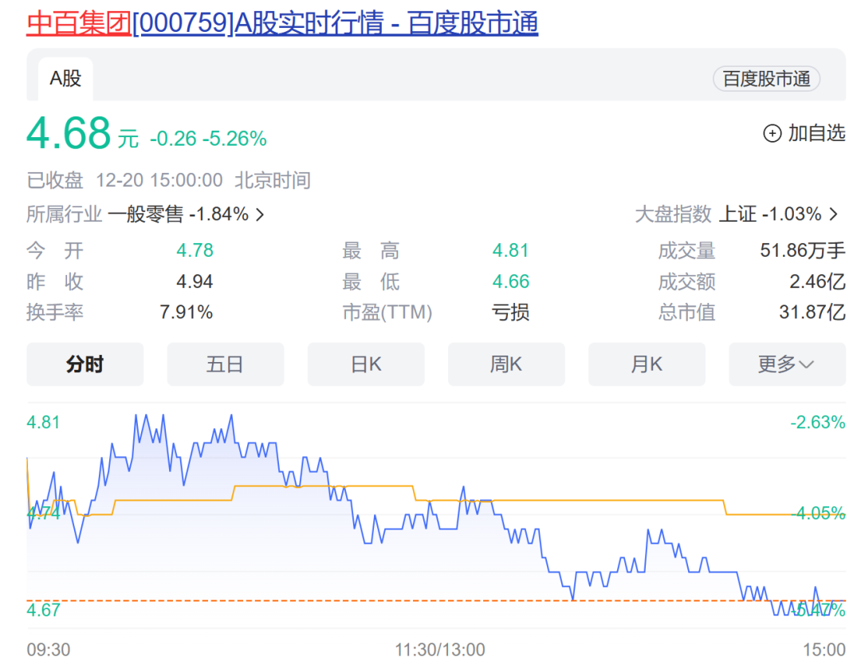Click the 今开 value 4.78

click(195, 251)
